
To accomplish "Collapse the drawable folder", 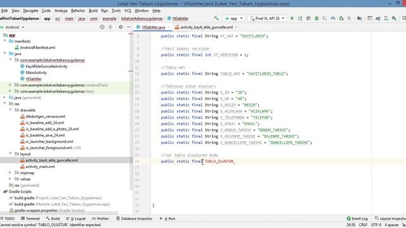I will pyautogui.click(x=10, y=110).
